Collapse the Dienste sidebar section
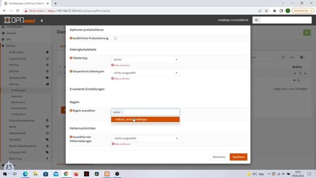The width and height of the screenshot is (316, 178). [x=10, y=46]
